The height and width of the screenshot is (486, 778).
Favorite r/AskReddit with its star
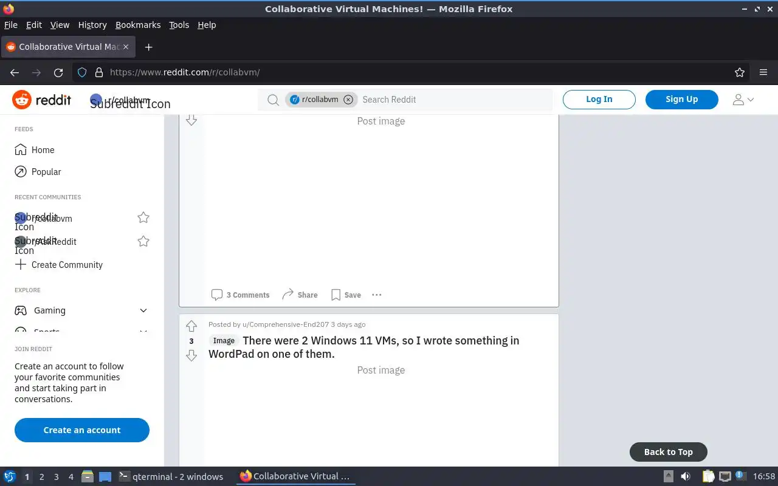143,241
